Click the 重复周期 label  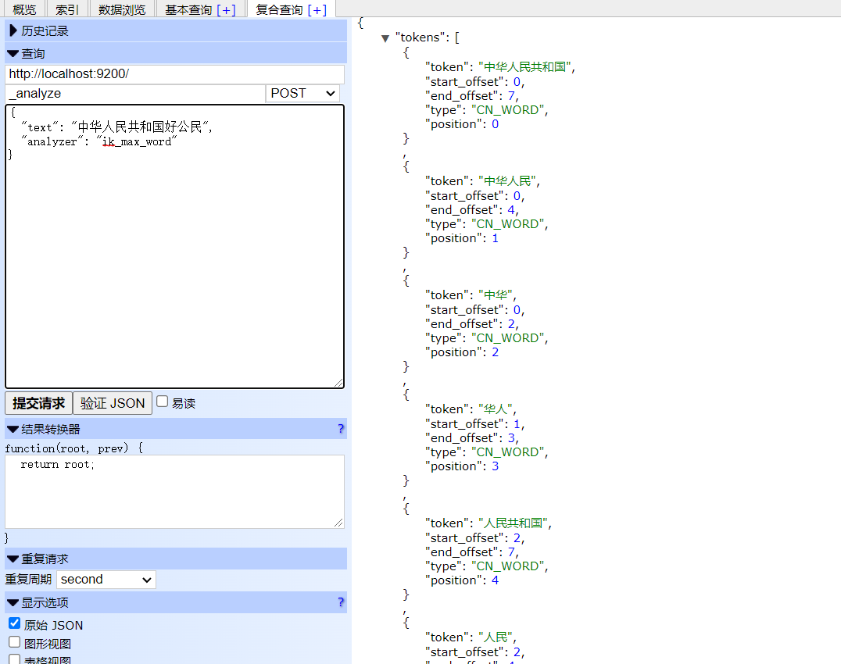pyautogui.click(x=28, y=580)
